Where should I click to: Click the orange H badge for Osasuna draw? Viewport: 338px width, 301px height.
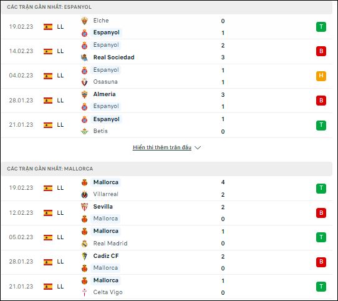tap(321, 76)
